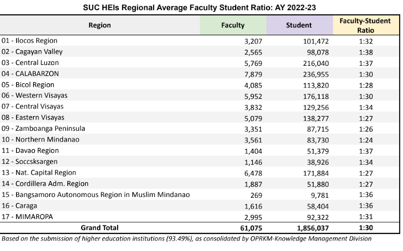Select Zamboanga Peninsula student count 87,715
Image resolution: width=403 pixels, height=251 pixels.
coord(316,129)
